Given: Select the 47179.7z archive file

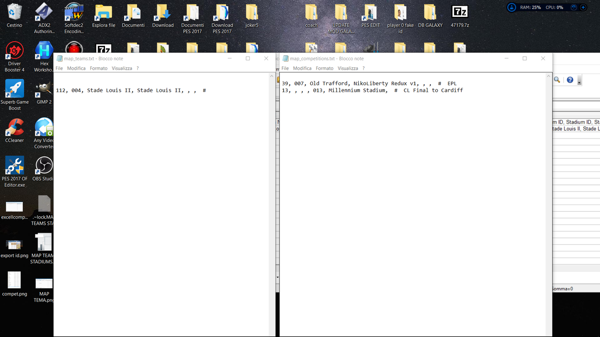Looking at the screenshot, I should click(x=460, y=15).
